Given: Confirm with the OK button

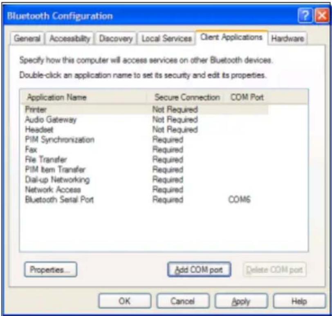Looking at the screenshot, I should 125,301.
